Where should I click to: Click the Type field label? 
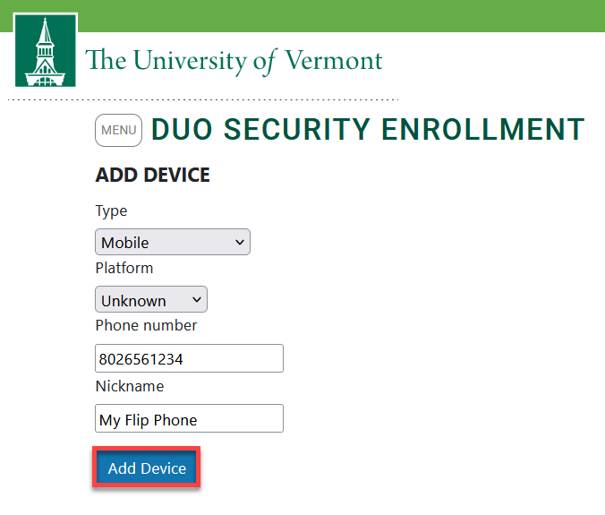[x=111, y=211]
